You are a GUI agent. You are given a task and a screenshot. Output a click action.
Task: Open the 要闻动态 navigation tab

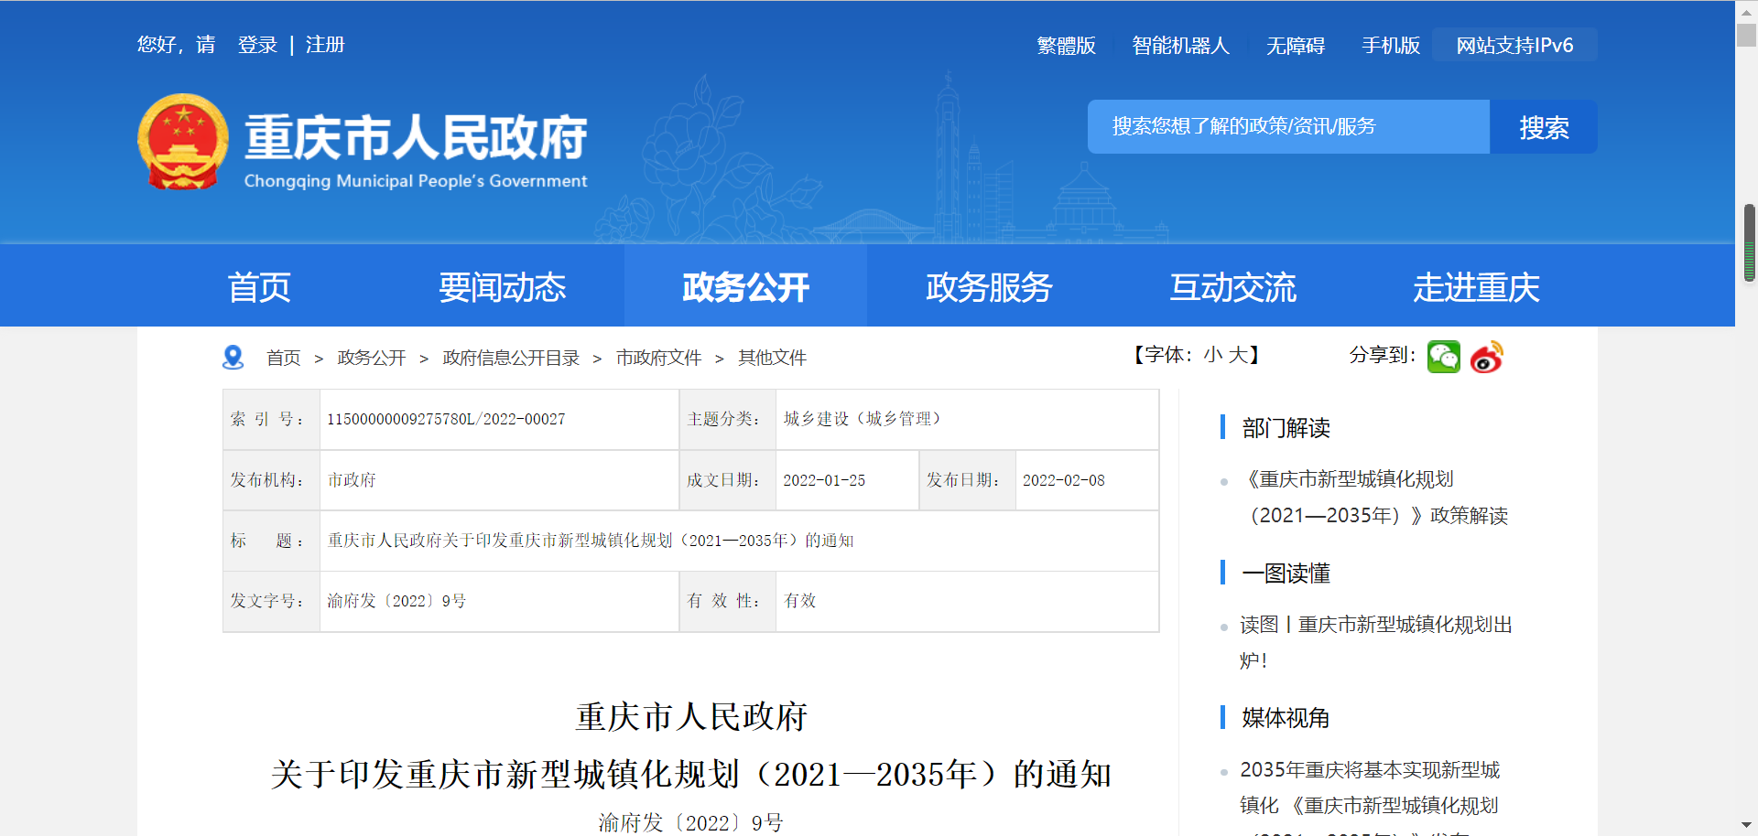502,287
